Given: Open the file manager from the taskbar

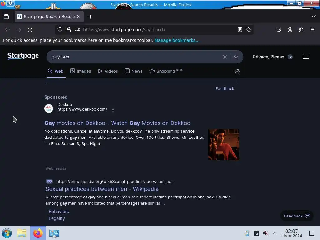Looking at the screenshot, I should (22, 233).
